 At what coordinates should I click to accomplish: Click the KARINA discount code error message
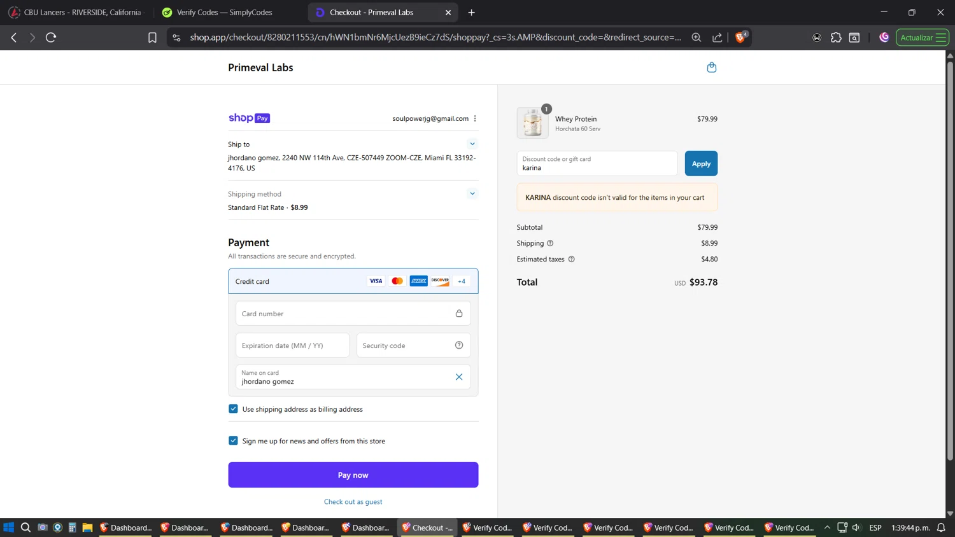[x=617, y=197]
